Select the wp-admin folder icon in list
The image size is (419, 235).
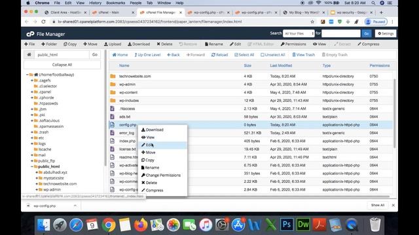(113, 84)
